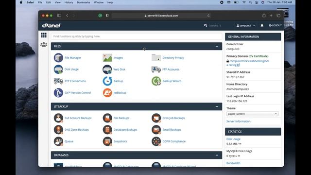Open the Wi-Fi status icon
Image resolution: width=311 pixels, height=175 pixels.
coord(244,2)
